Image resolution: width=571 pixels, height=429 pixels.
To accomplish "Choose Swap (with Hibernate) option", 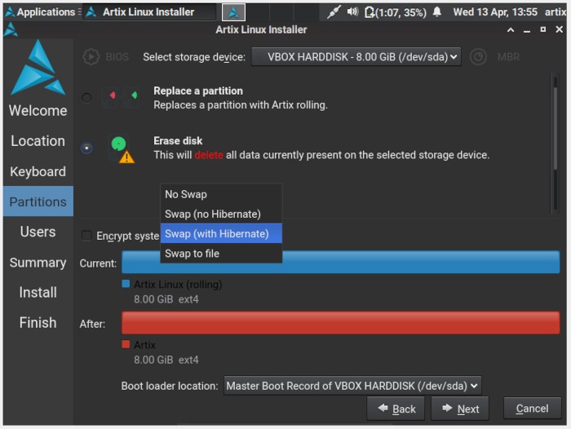I will click(221, 234).
